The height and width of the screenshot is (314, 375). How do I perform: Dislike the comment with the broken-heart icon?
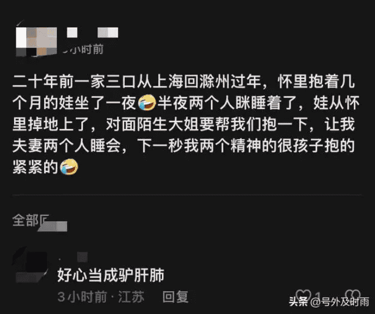[x=353, y=295]
